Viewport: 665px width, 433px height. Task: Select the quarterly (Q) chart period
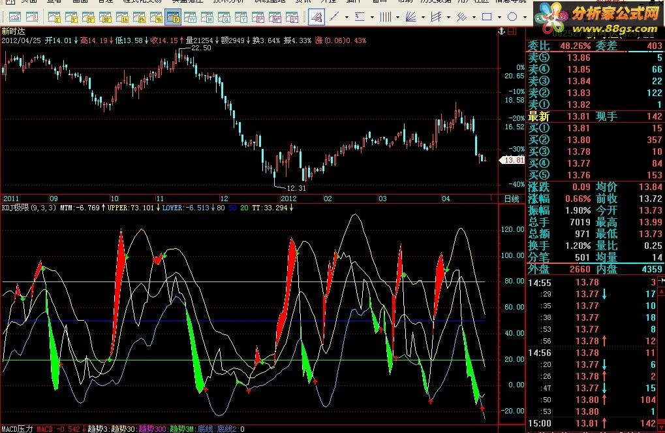click(x=224, y=17)
